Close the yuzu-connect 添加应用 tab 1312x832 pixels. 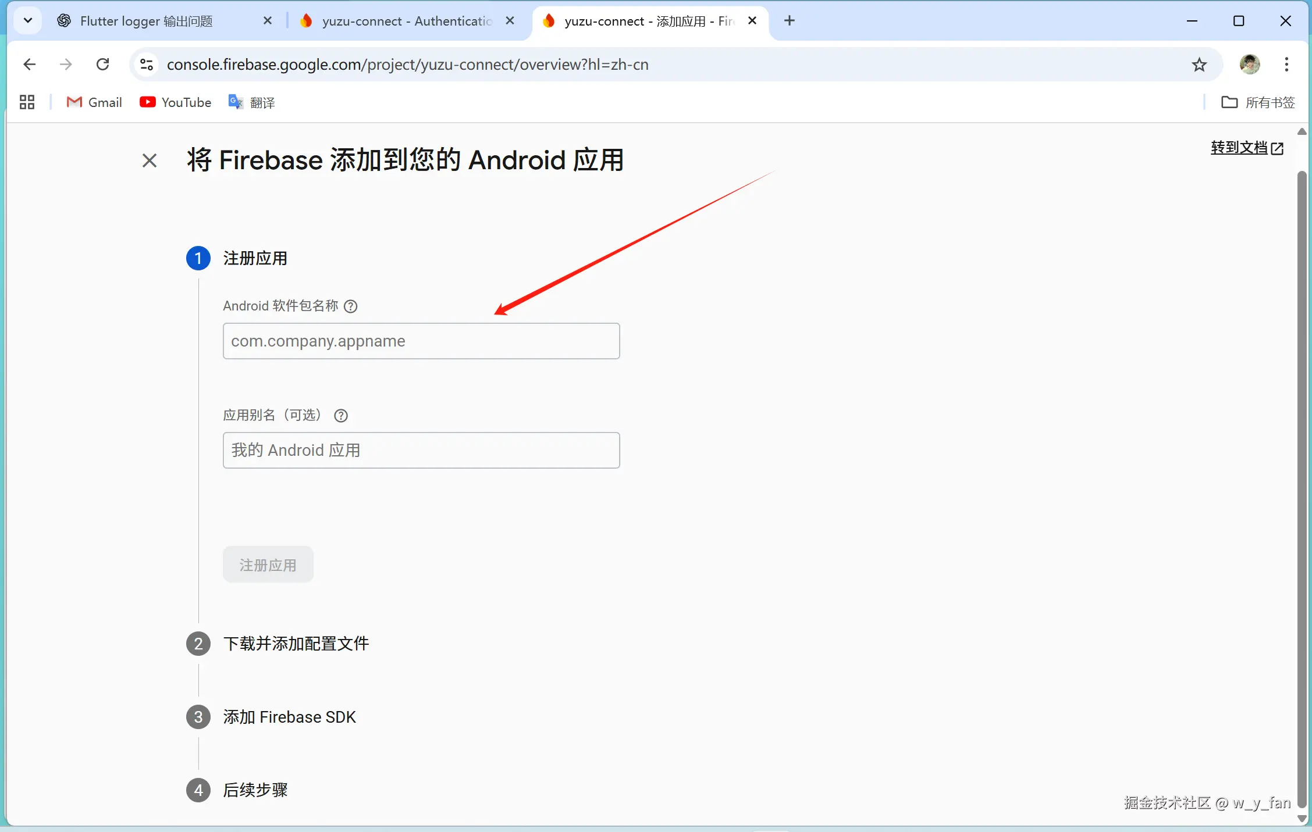tap(752, 21)
